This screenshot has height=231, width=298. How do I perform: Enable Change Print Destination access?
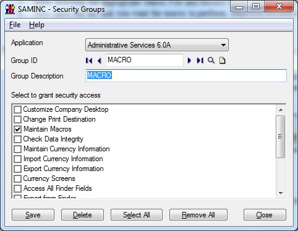[17, 119]
